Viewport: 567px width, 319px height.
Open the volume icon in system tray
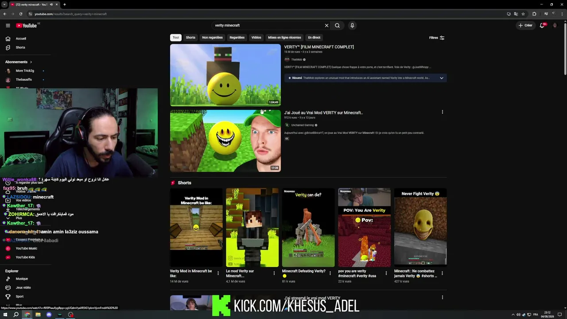[519, 315]
